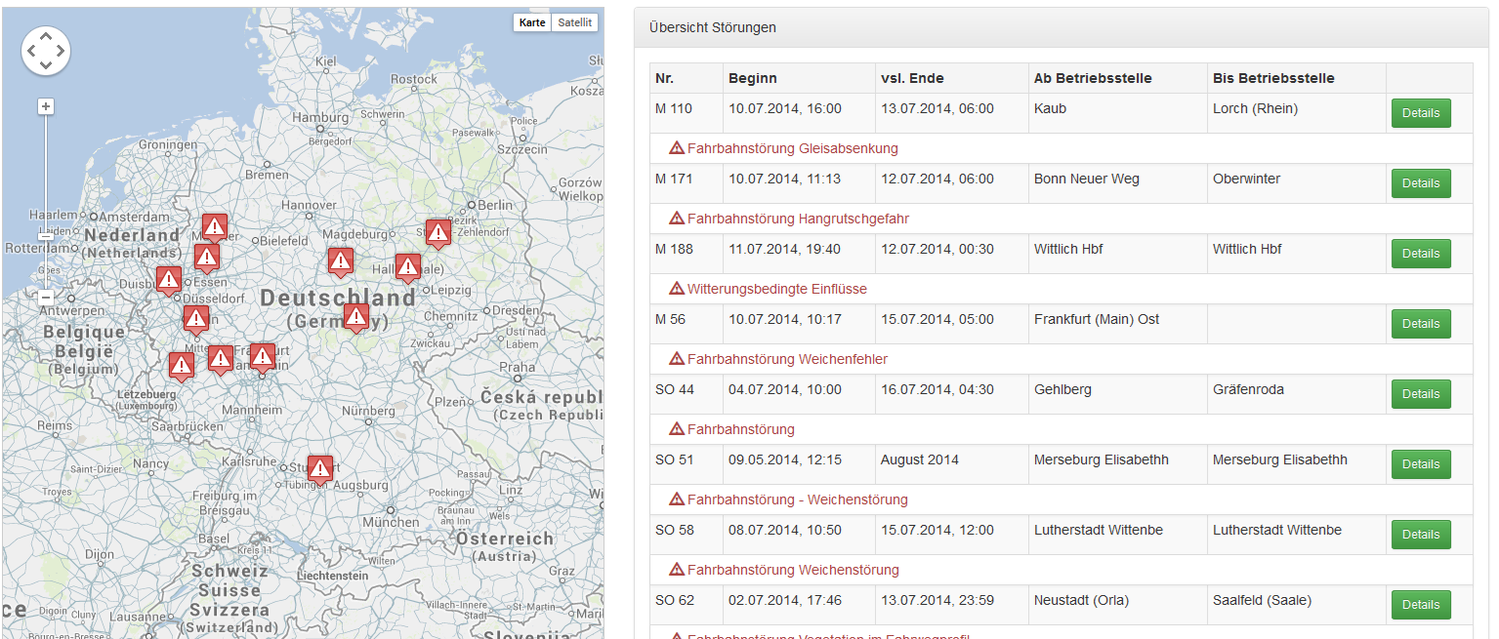Zoom in the map with the plus button

[46, 106]
